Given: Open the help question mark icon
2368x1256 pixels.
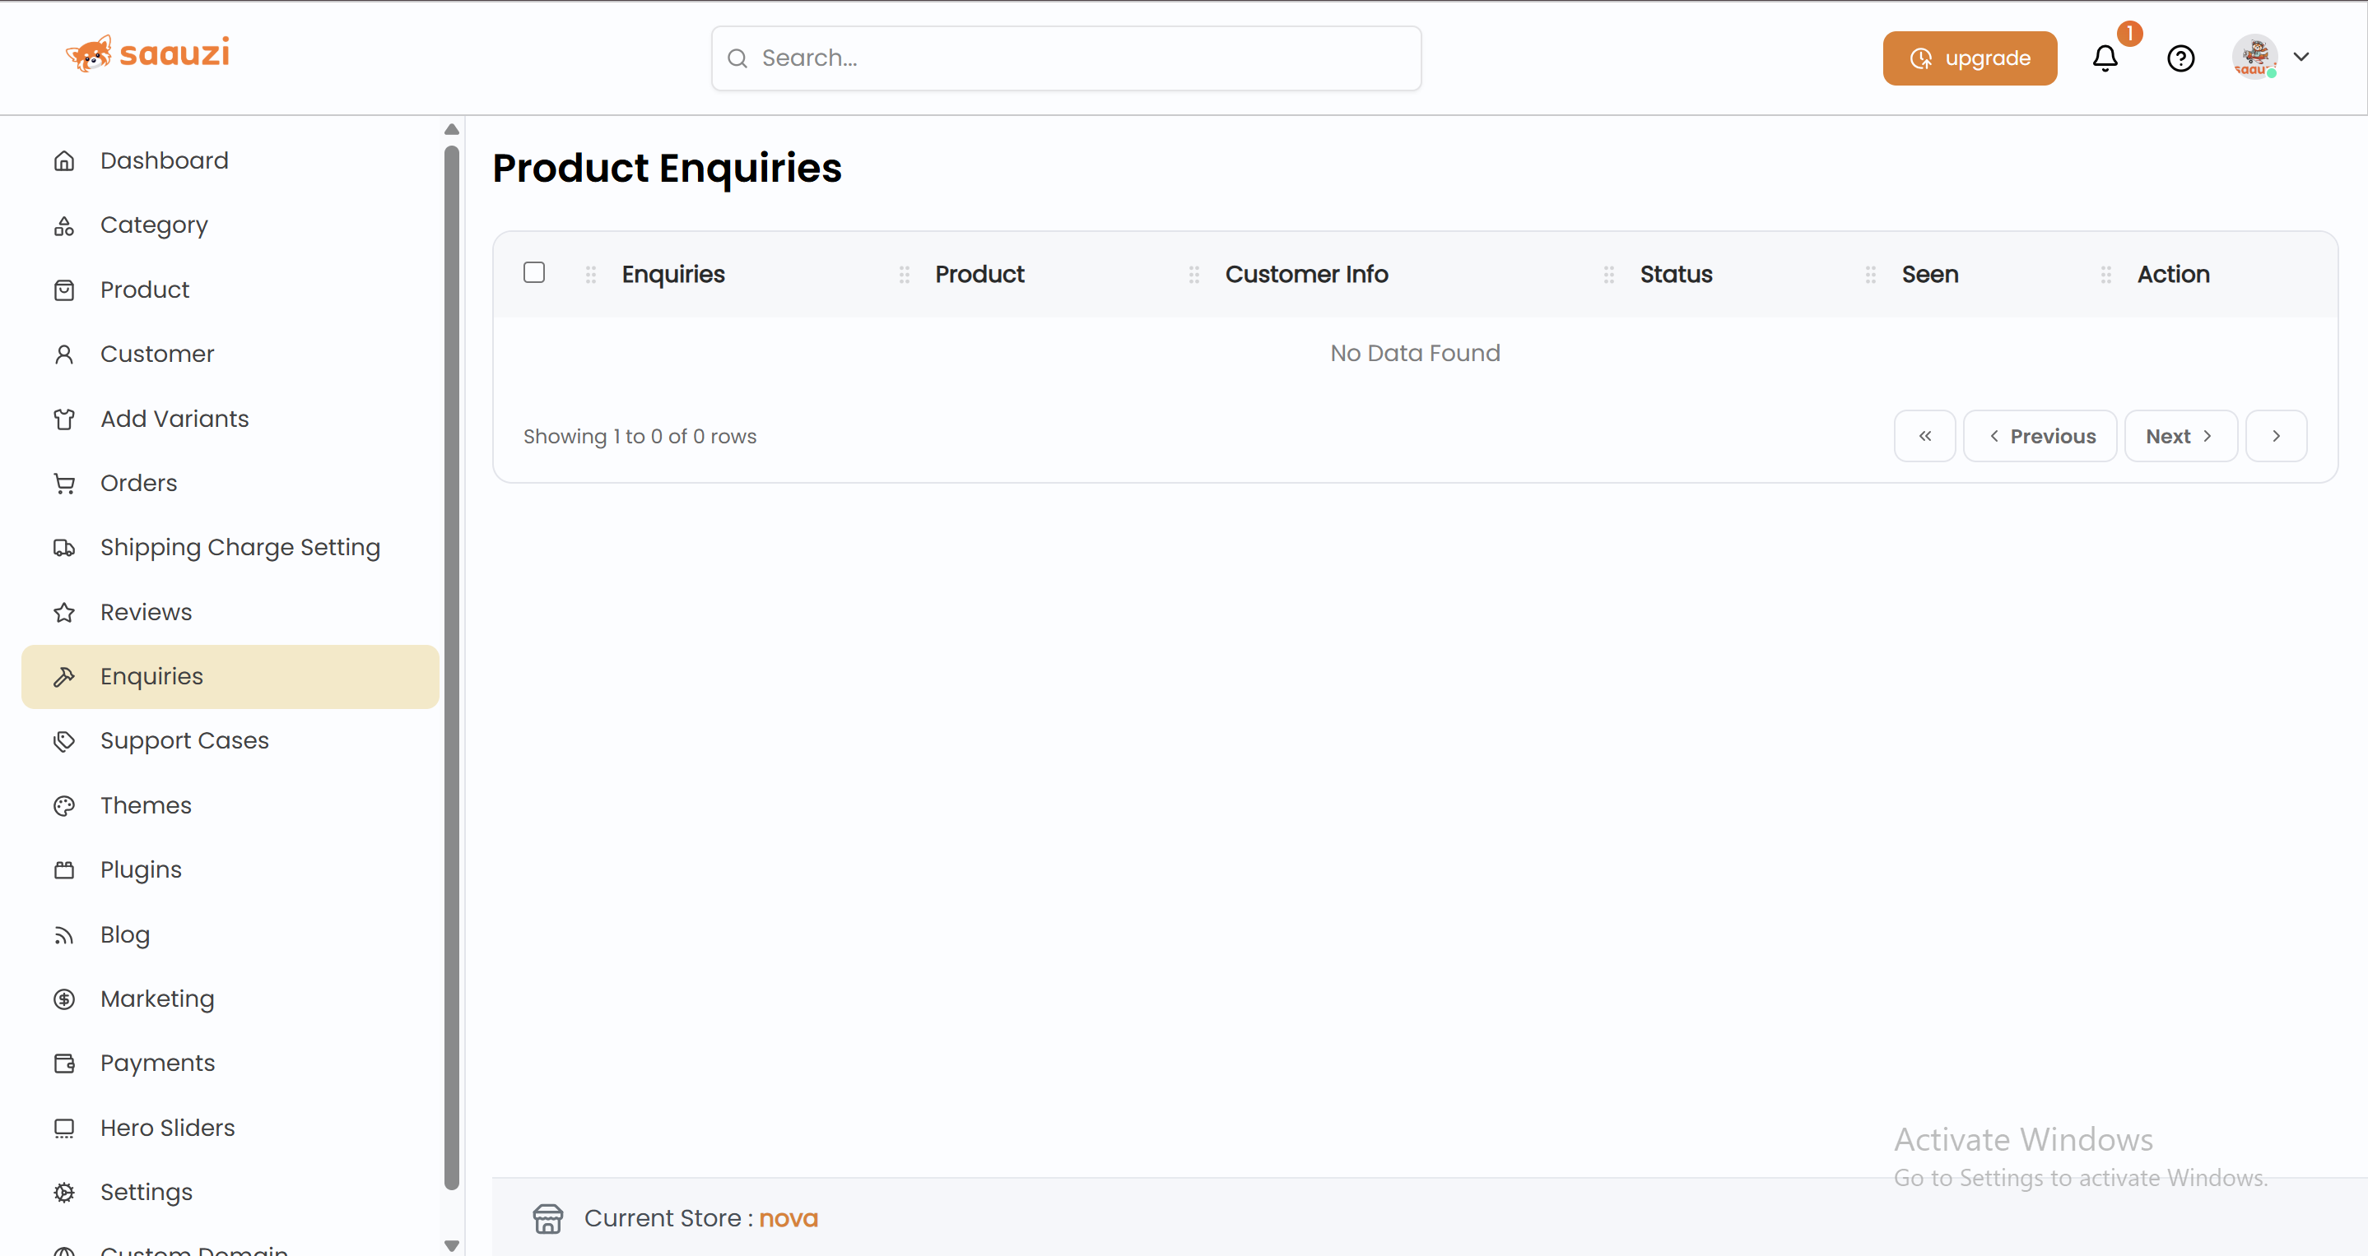Looking at the screenshot, I should [x=2180, y=58].
